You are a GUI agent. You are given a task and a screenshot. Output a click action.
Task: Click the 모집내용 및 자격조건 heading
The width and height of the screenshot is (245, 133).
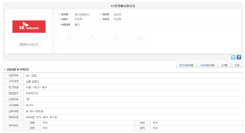(18, 70)
